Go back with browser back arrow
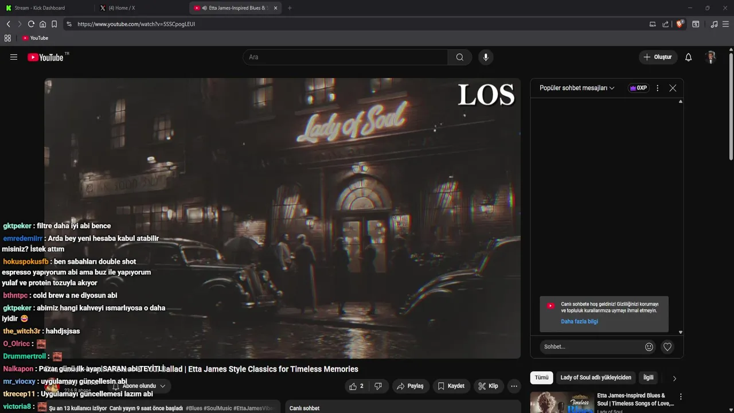The height and width of the screenshot is (413, 734). pos(9,24)
